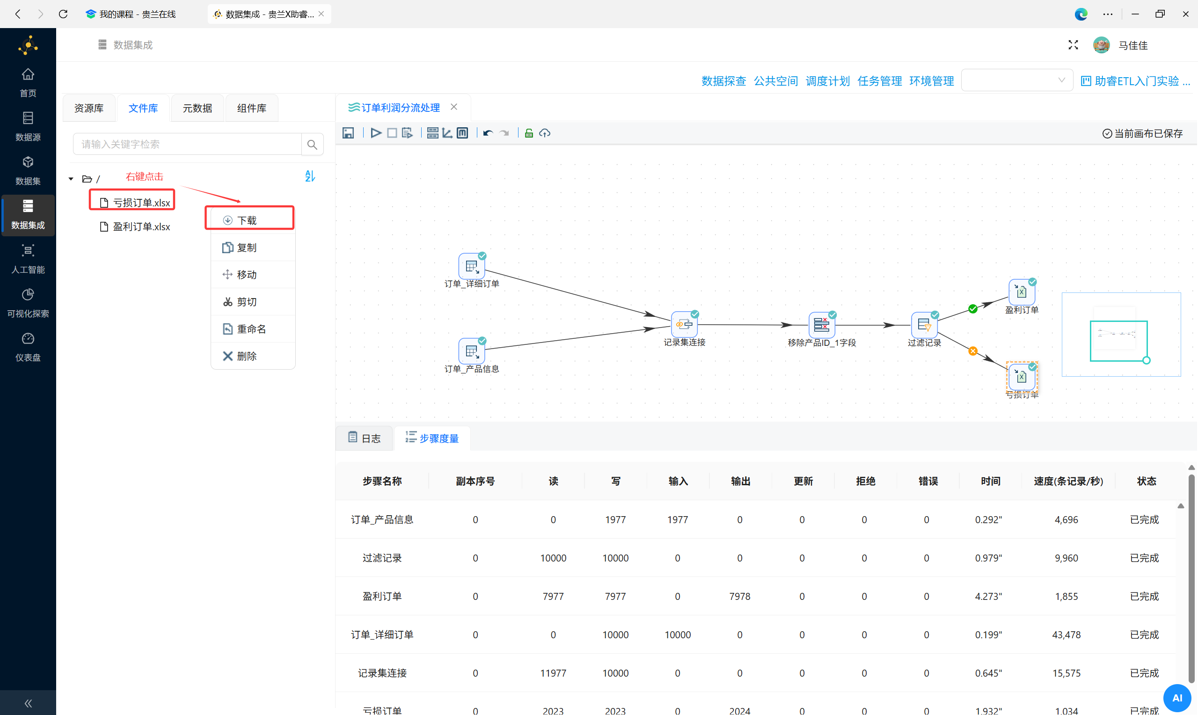Select the 盈利订单.xlsx file
The width and height of the screenshot is (1198, 715).
pyautogui.click(x=135, y=226)
